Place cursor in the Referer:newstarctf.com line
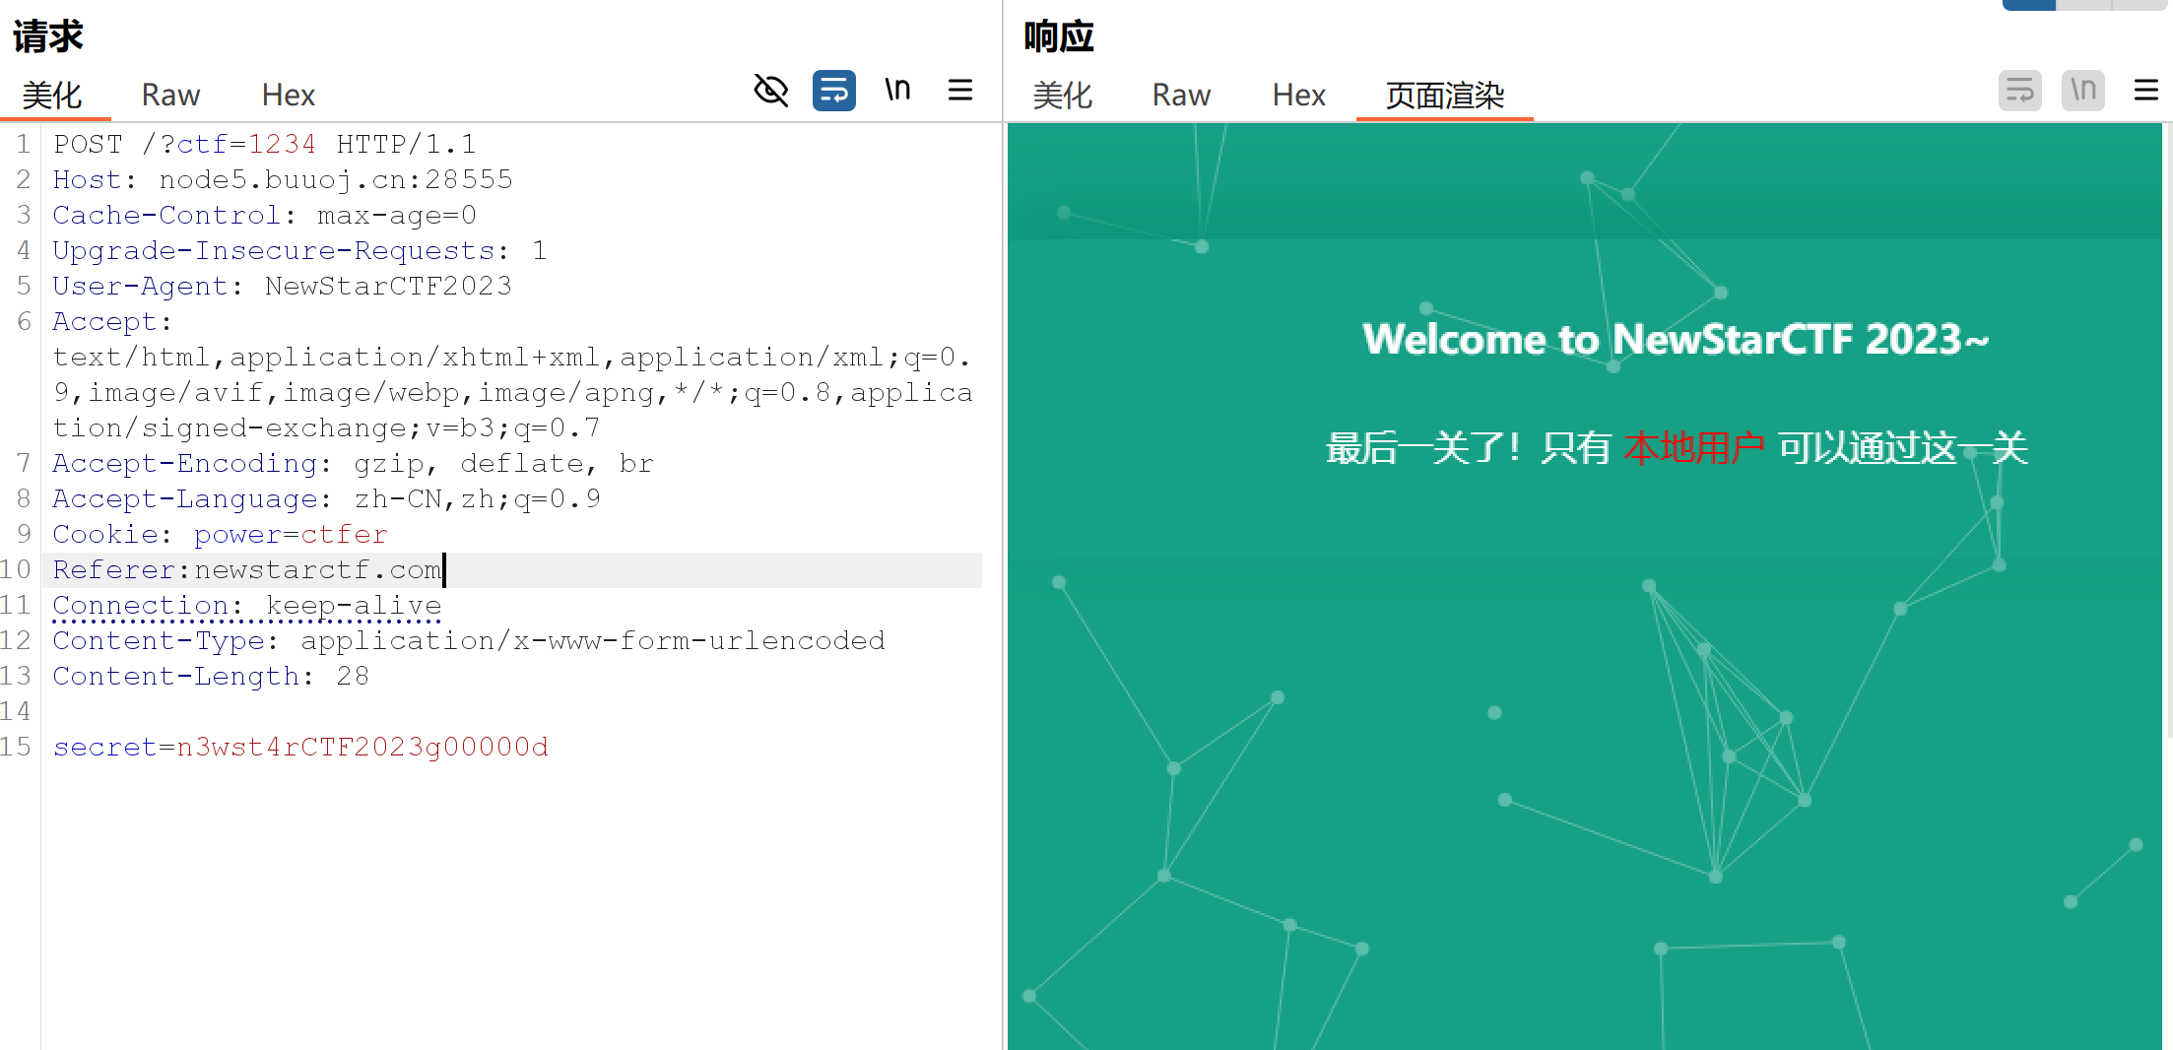Screen dimensions: 2173x1050 (512, 570)
